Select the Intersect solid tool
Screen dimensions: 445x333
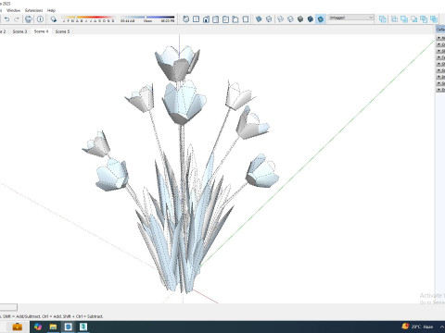point(394,19)
